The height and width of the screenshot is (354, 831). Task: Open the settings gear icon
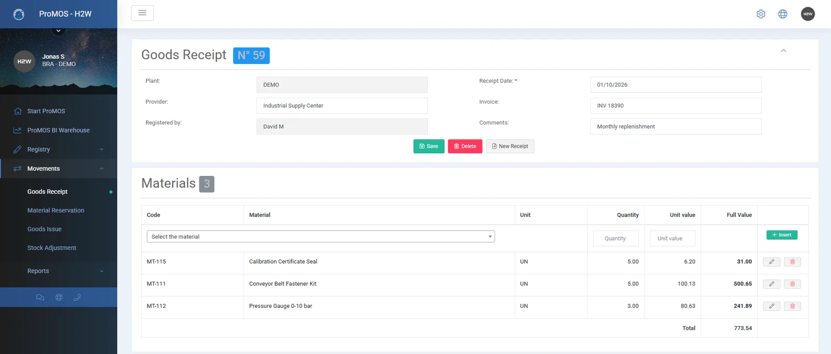click(761, 14)
